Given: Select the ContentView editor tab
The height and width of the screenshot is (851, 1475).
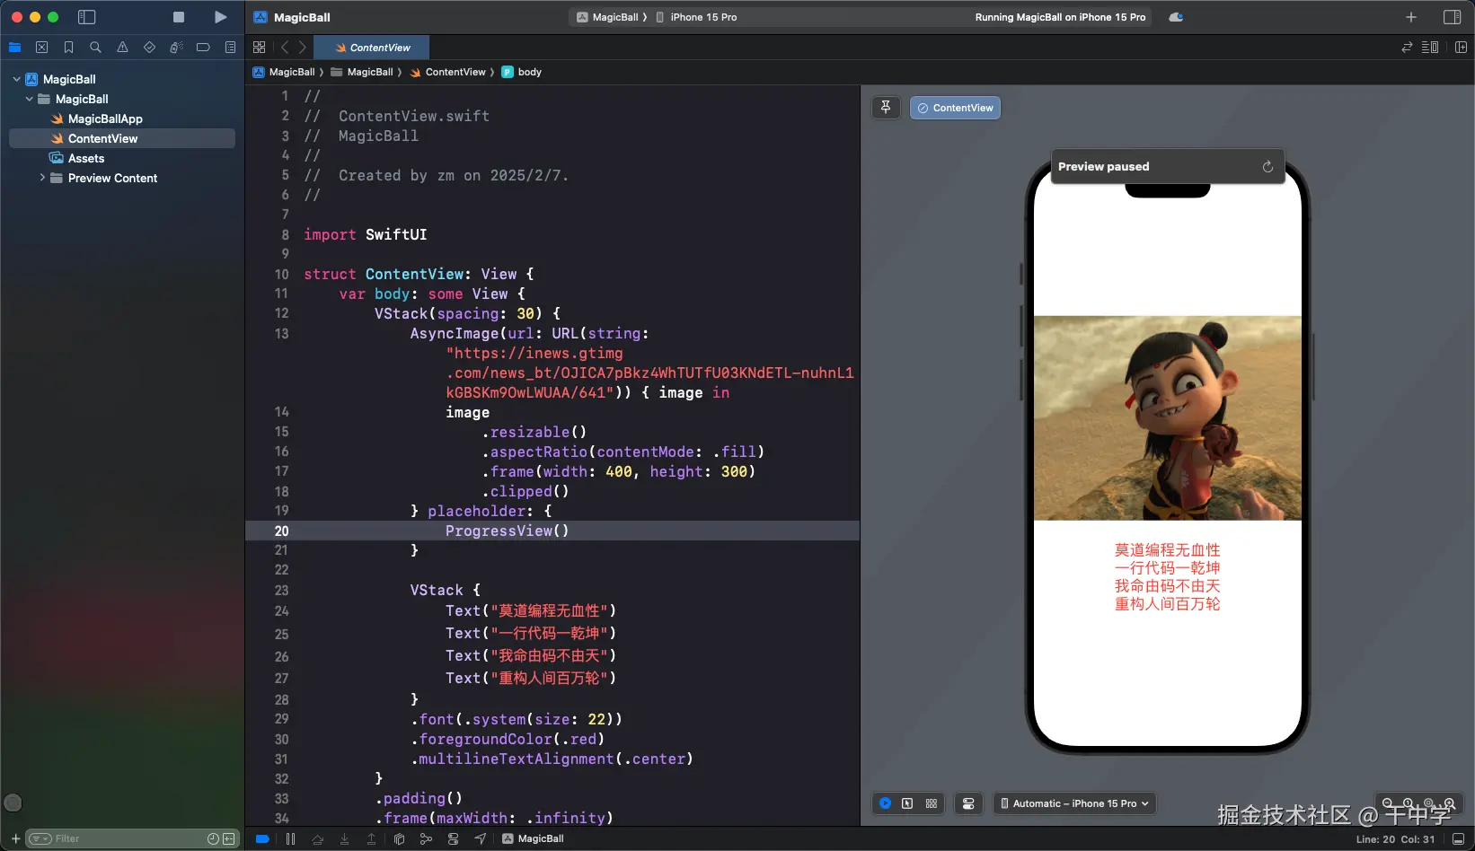Looking at the screenshot, I should (x=372, y=48).
